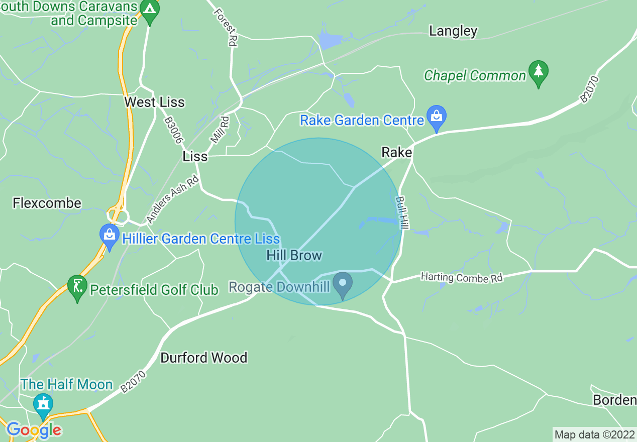Click the Petersfield Golf Club label text
637x442 pixels.
coord(154,290)
